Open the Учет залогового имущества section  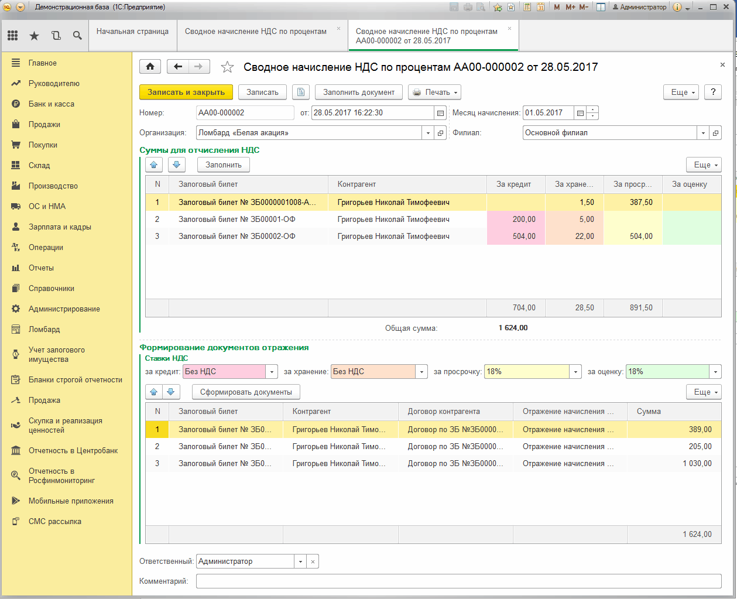(57, 355)
